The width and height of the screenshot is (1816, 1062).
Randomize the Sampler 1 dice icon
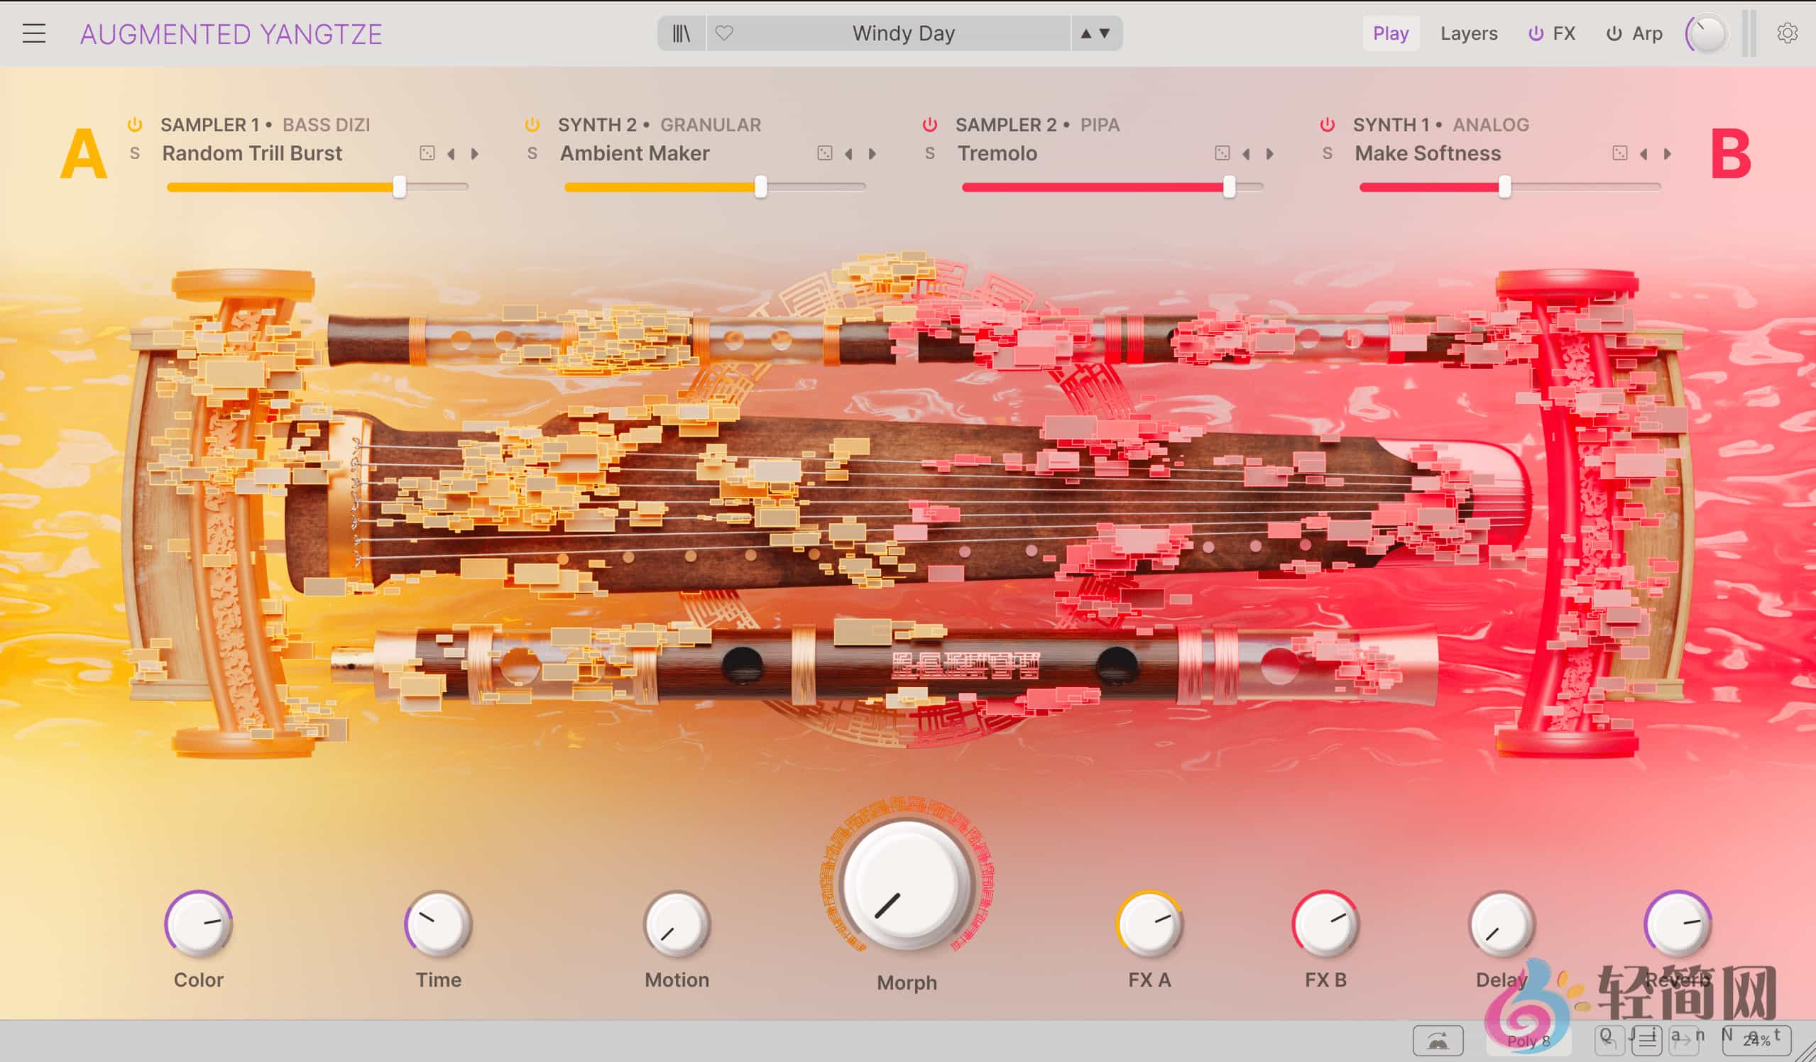427,153
